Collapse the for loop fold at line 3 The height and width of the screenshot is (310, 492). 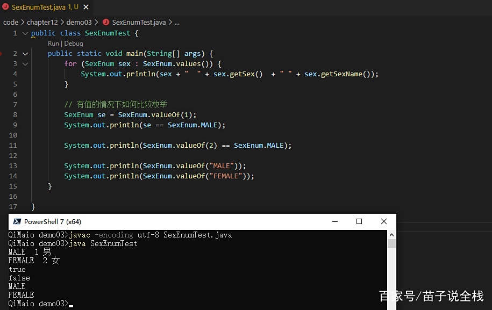click(x=25, y=64)
